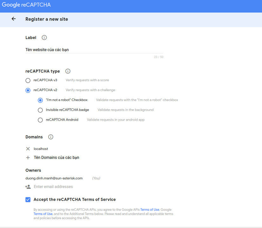Click the "Verify requests with a challenge" description
Viewport: 262px width, 228px height.
tap(91, 90)
